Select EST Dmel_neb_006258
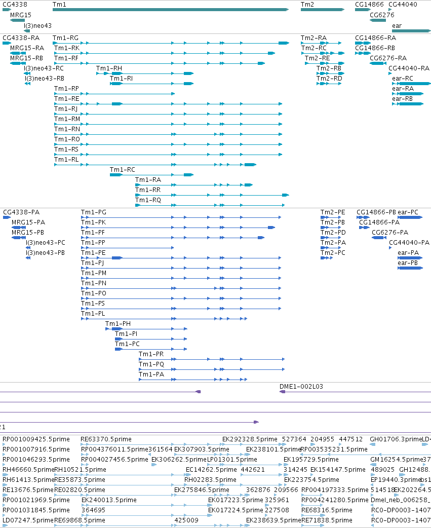The height and width of the screenshot is (528, 431). click(x=401, y=500)
